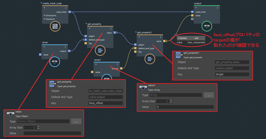Click the last column header in watchpoint
Viewport: 266px width, 139px height.
pyautogui.click(x=196, y=38)
